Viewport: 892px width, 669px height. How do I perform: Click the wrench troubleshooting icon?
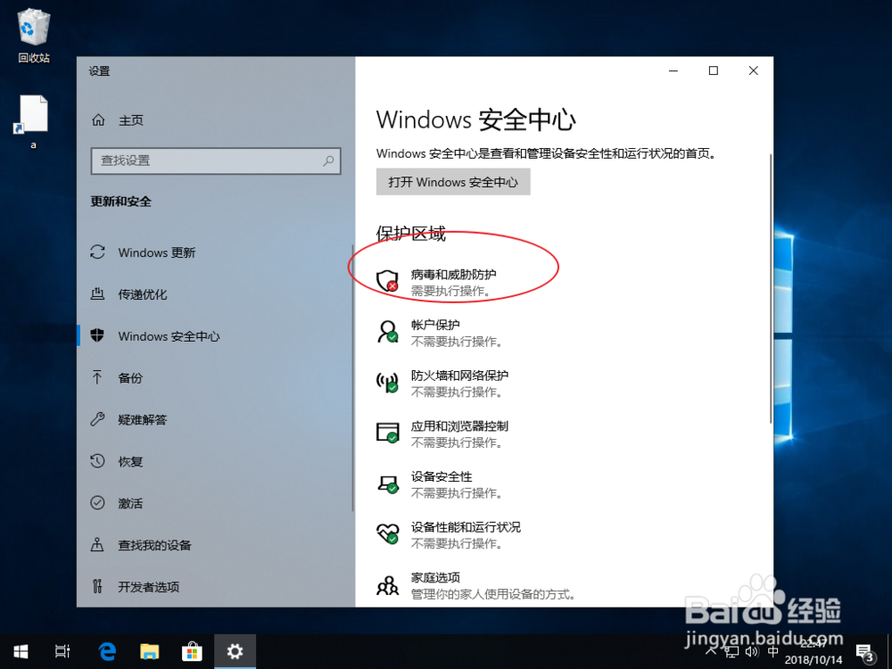point(97,419)
